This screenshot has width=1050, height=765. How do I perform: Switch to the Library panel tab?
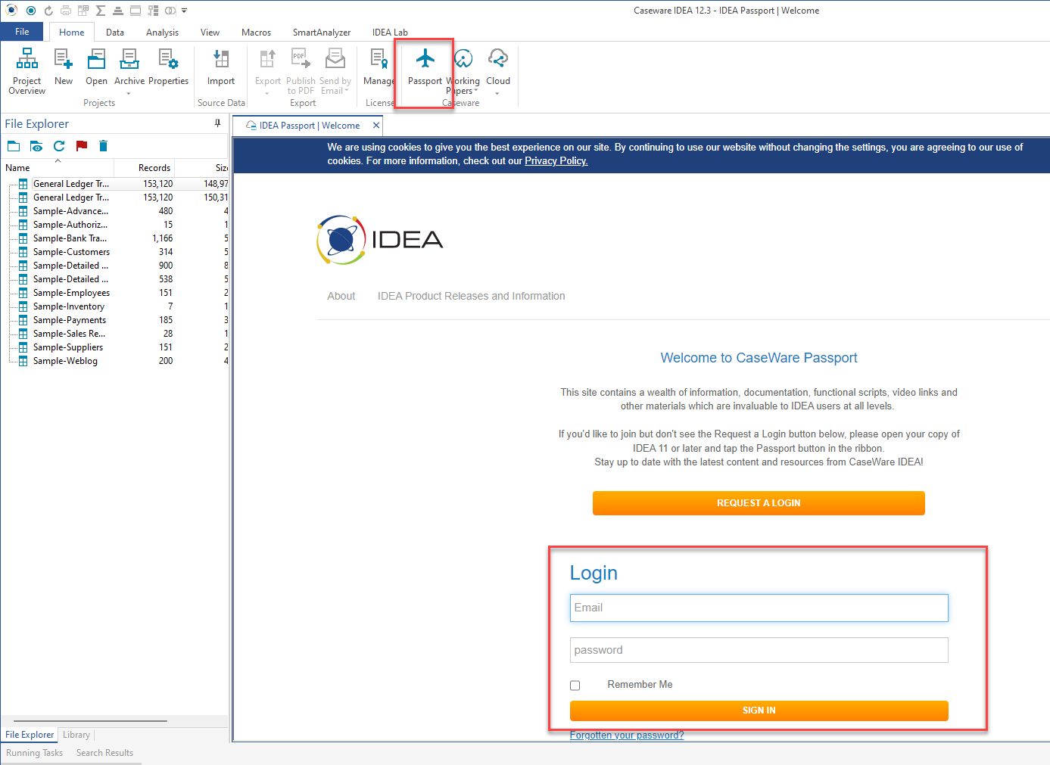click(x=76, y=735)
